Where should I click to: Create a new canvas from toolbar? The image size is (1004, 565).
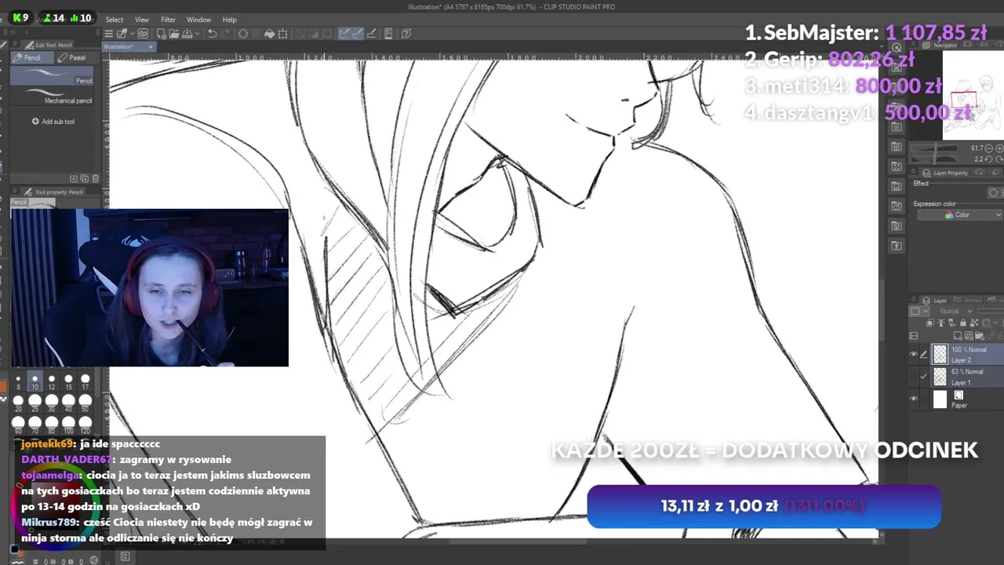[161, 34]
